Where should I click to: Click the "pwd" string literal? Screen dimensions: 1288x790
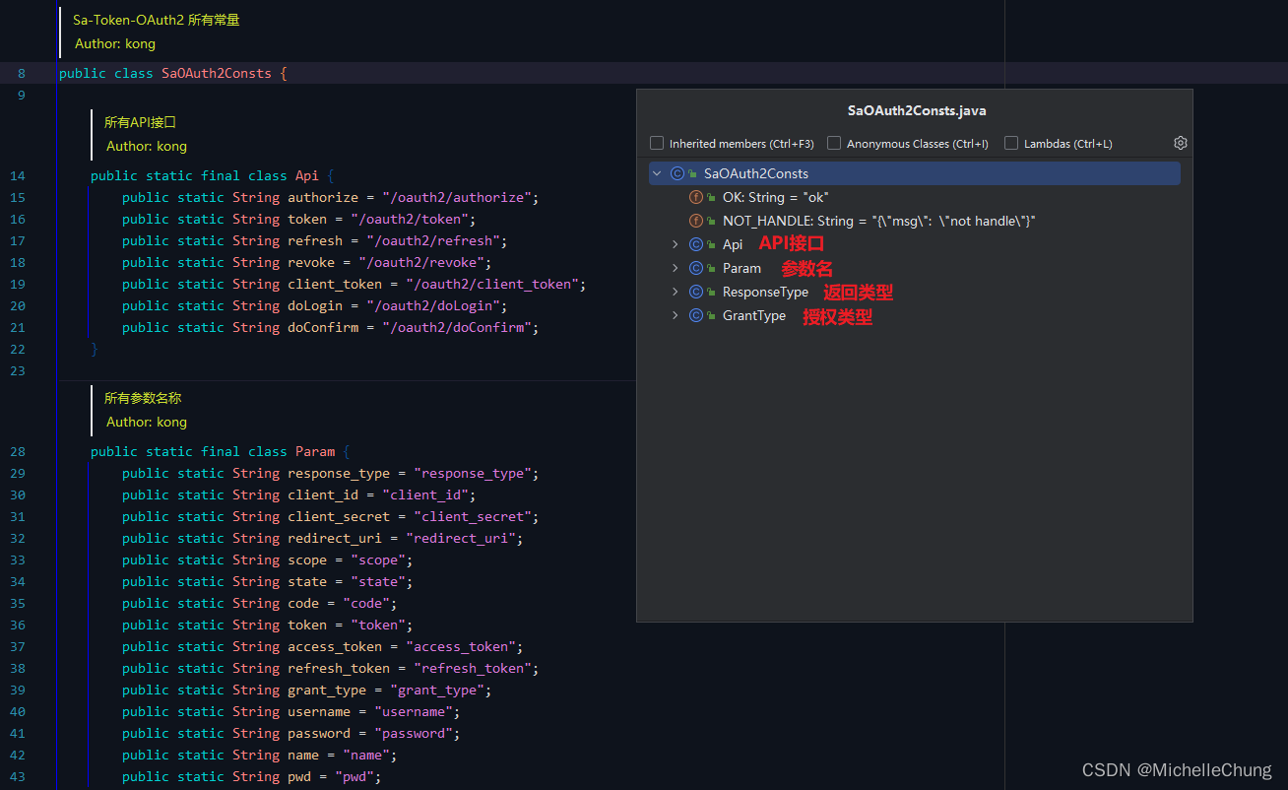(x=354, y=776)
